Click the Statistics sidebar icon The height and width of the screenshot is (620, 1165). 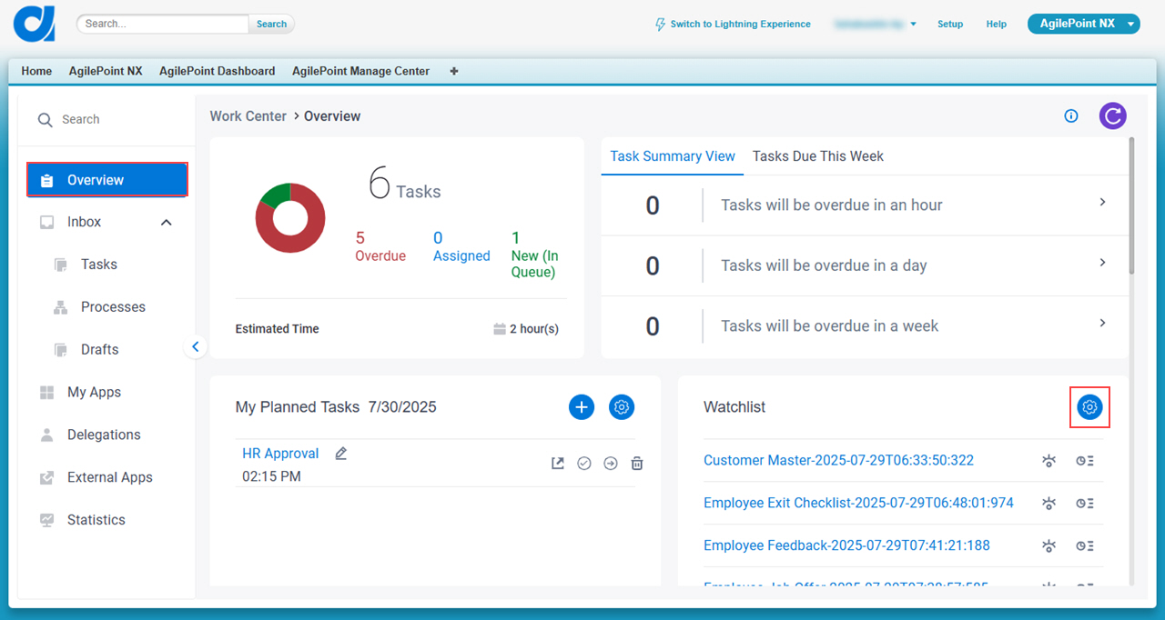tap(47, 520)
